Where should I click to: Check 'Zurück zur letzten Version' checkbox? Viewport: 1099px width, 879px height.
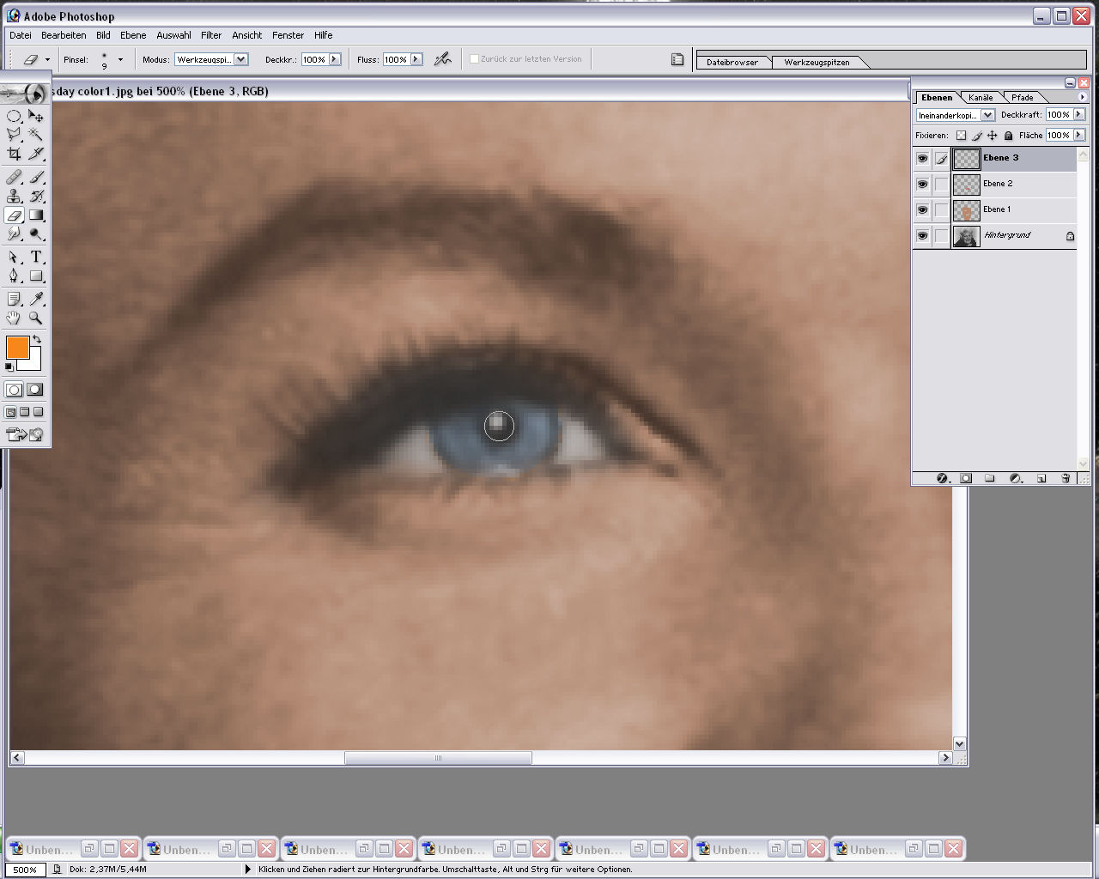[x=473, y=59]
